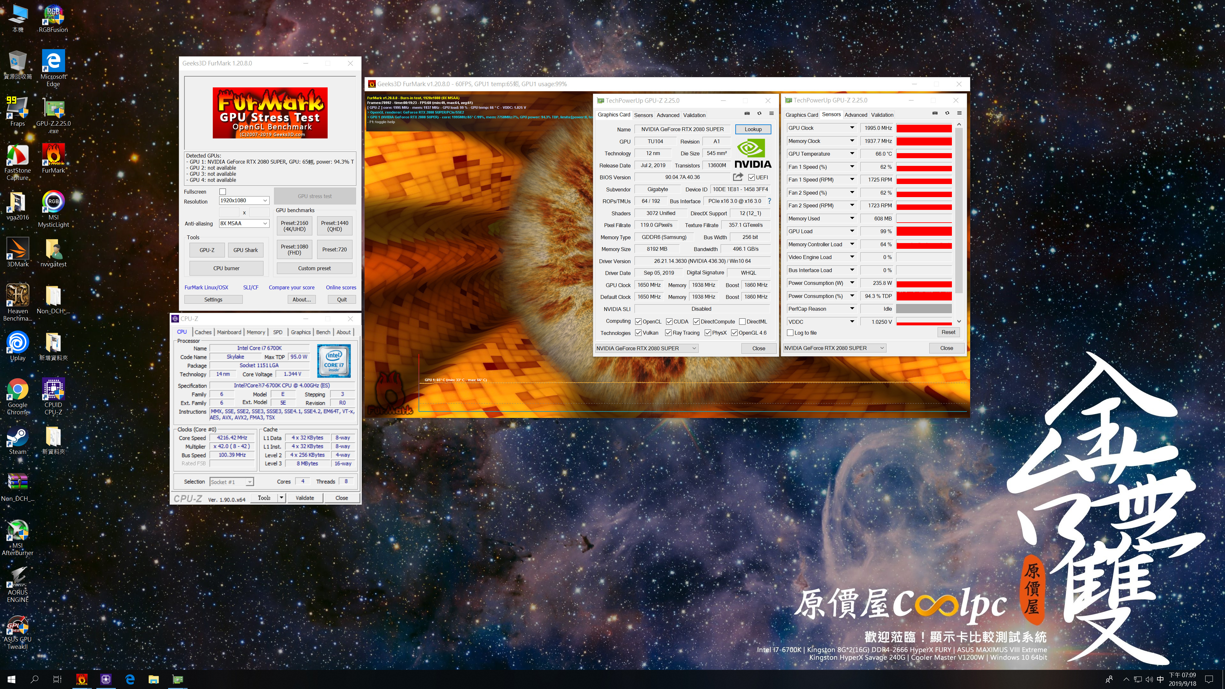Open taskbar search magnifier
This screenshot has width=1225, height=689.
point(34,679)
